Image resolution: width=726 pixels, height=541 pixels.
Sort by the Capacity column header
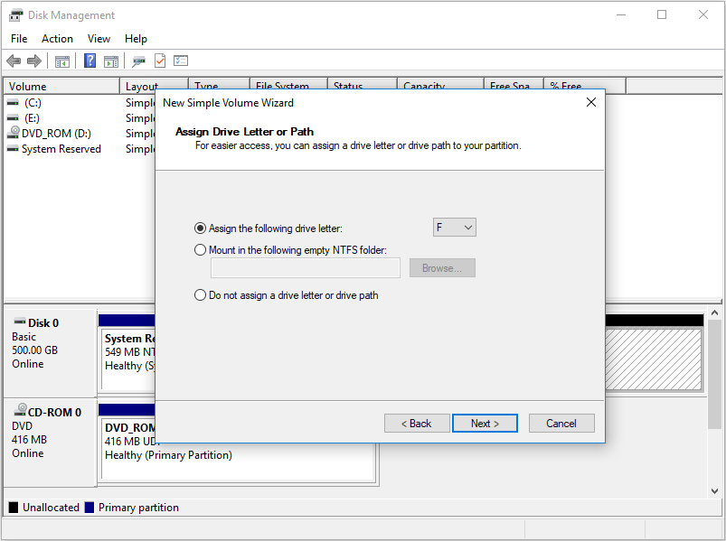[x=440, y=84]
